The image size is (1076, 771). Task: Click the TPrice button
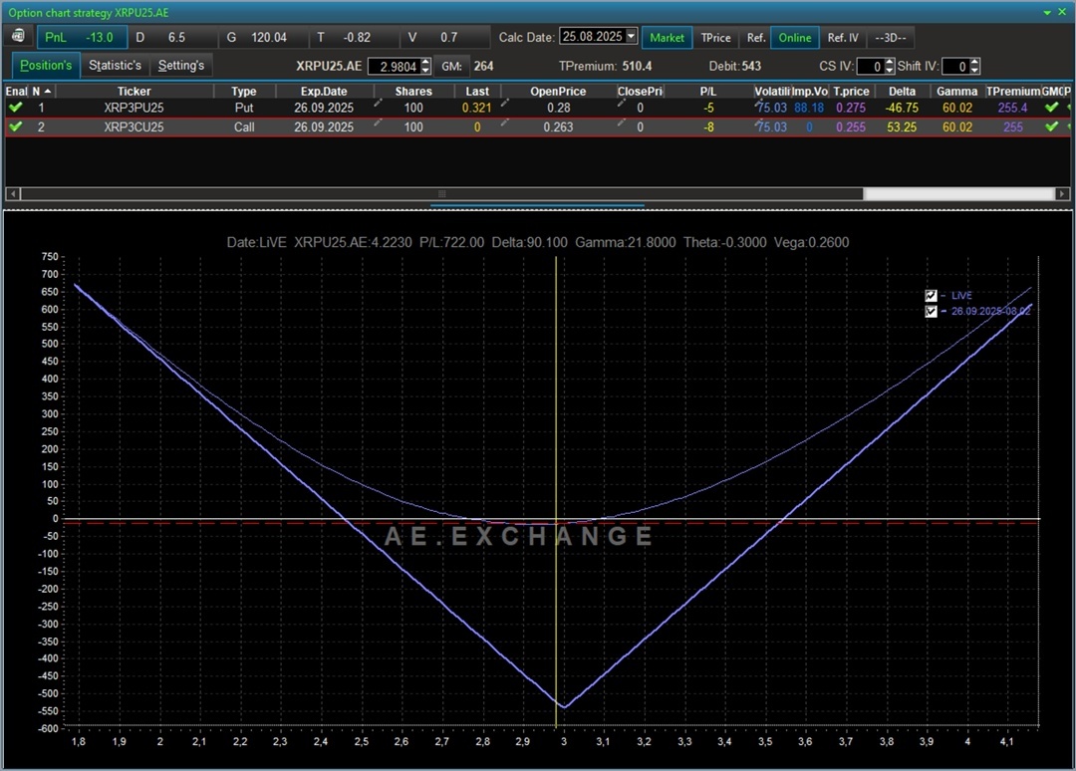click(715, 38)
